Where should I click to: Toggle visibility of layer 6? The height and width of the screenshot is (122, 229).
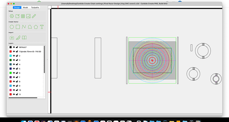pos(14,73)
